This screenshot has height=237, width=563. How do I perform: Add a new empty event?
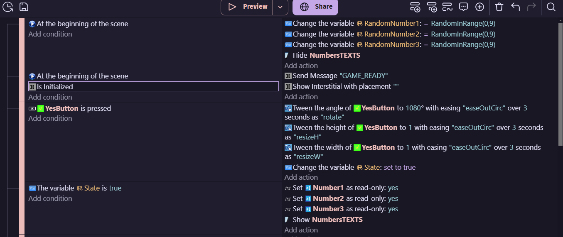[415, 7]
